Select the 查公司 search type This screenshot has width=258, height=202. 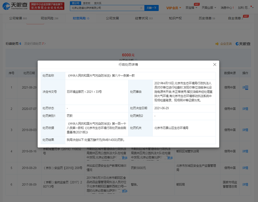pyautogui.click(x=75, y=2)
